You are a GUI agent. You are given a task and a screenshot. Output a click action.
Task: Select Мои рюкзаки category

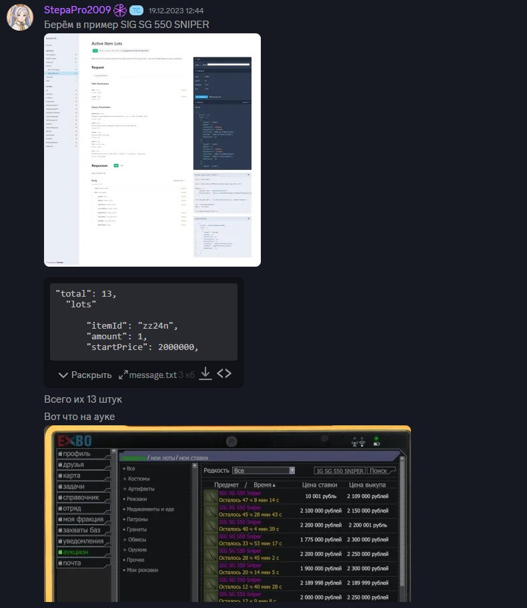pos(141,570)
